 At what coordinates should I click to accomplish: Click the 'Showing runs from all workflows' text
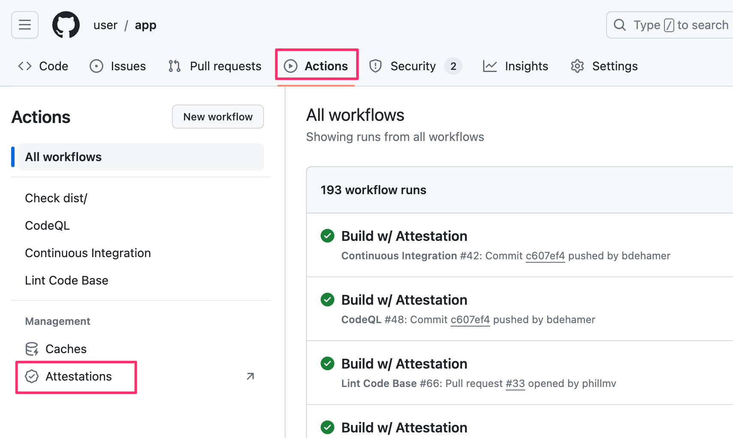point(395,137)
